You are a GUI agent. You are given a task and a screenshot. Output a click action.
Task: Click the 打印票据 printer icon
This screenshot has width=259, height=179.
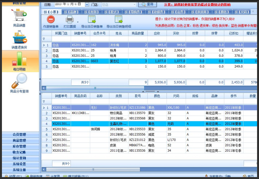tap(70, 19)
